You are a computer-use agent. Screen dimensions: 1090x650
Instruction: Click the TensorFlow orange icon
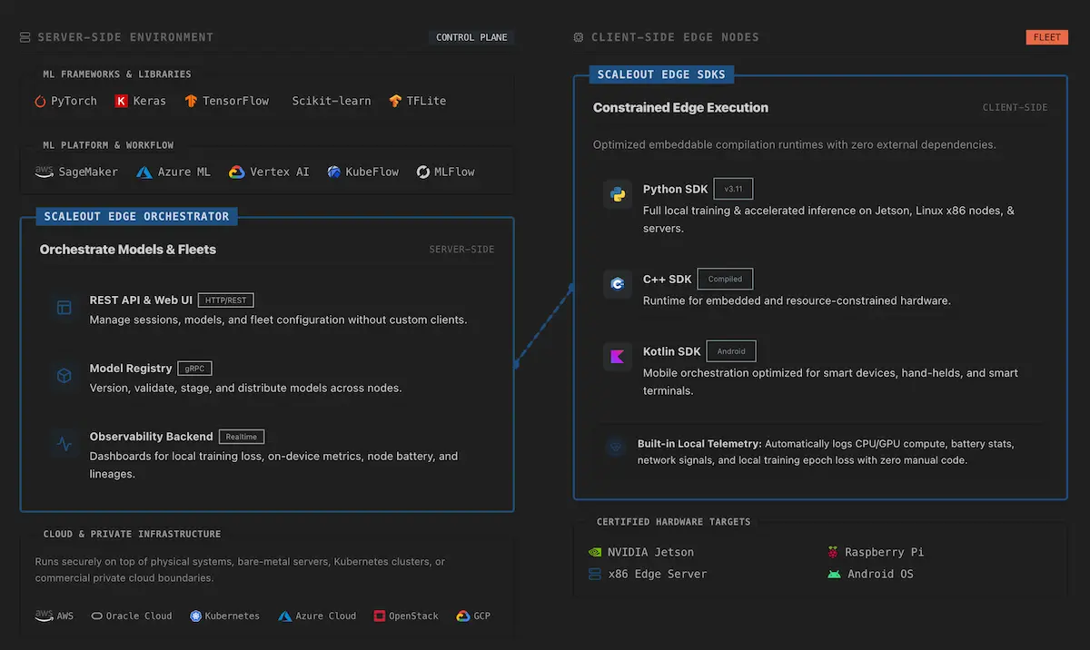(191, 101)
